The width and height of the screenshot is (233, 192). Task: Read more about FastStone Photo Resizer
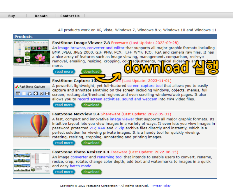(x=64, y=172)
